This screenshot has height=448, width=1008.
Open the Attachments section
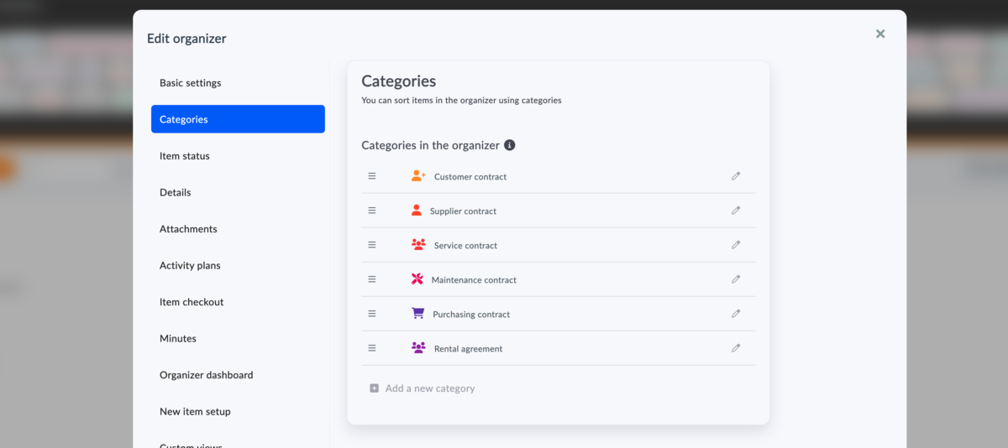tap(238, 229)
